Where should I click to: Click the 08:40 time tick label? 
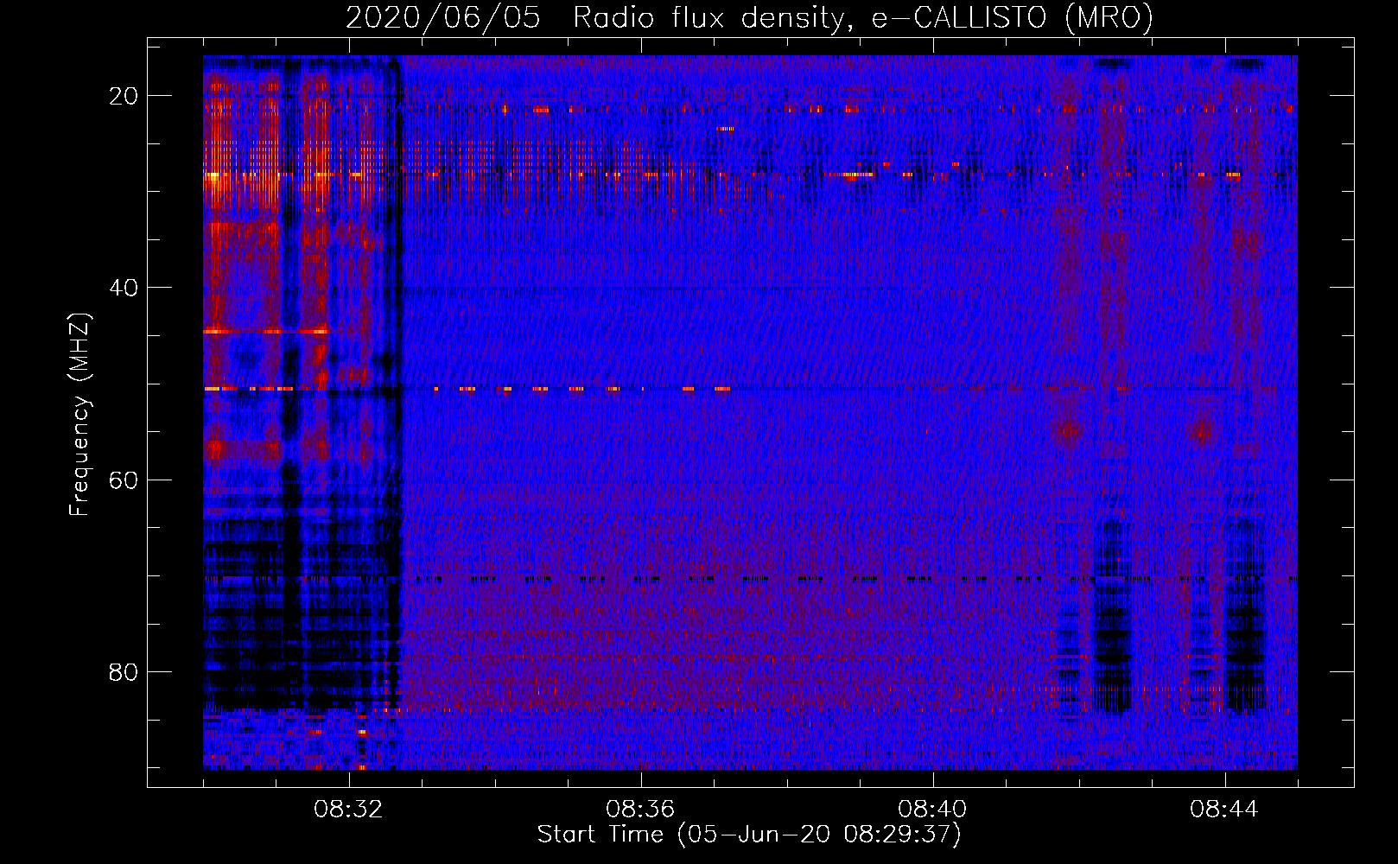pos(932,810)
